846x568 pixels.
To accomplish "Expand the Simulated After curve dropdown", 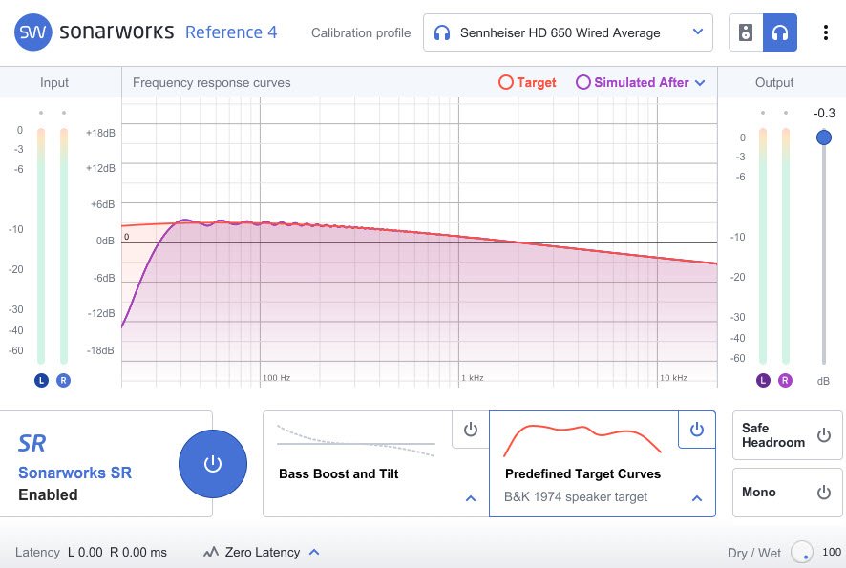I will click(700, 83).
